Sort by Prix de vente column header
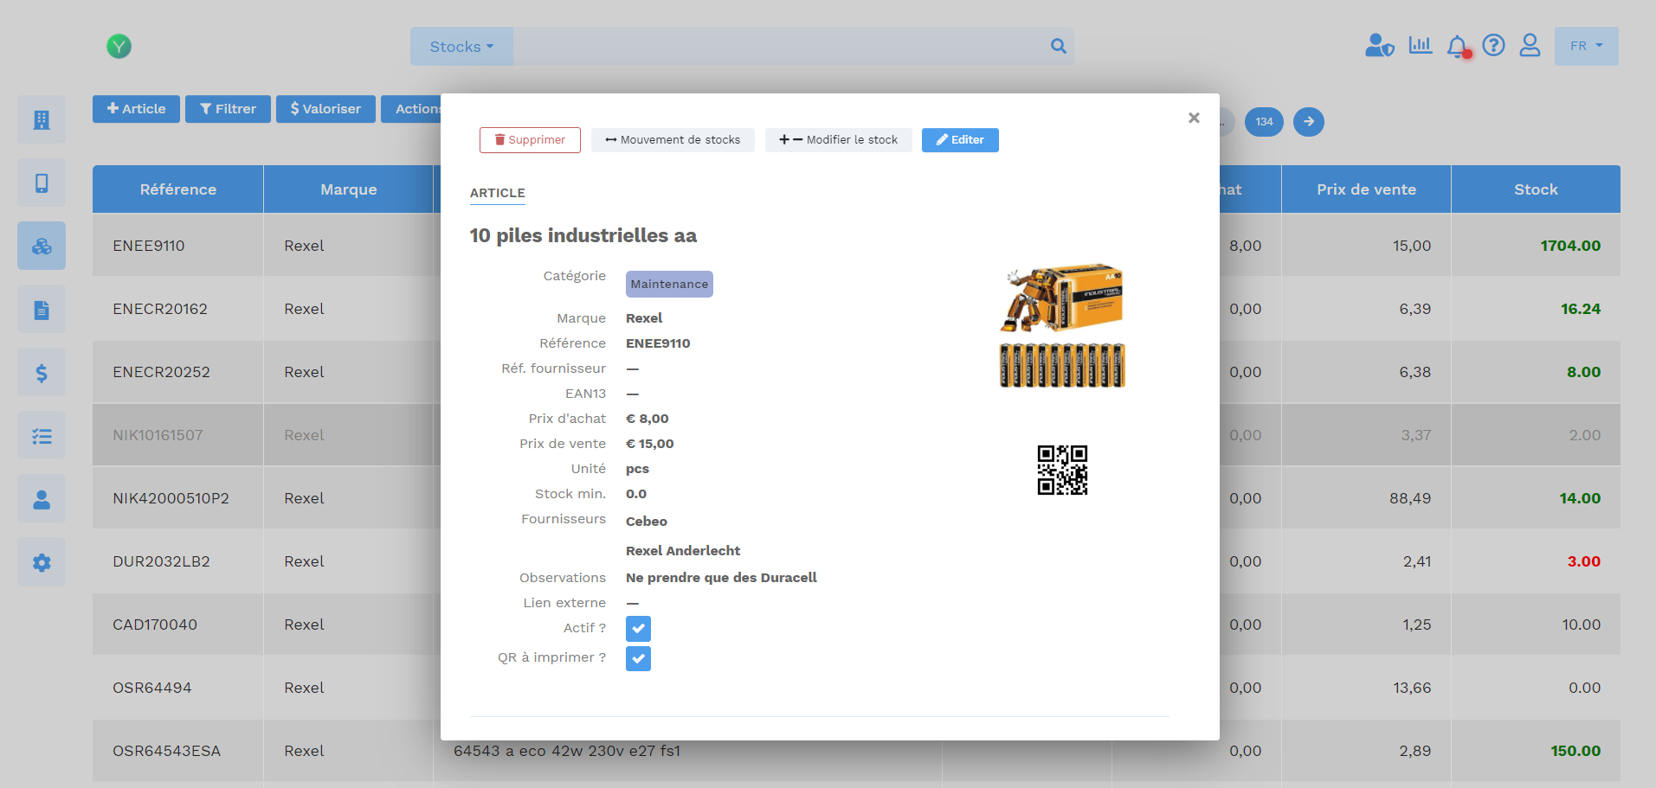The image size is (1656, 788). pyautogui.click(x=1366, y=189)
